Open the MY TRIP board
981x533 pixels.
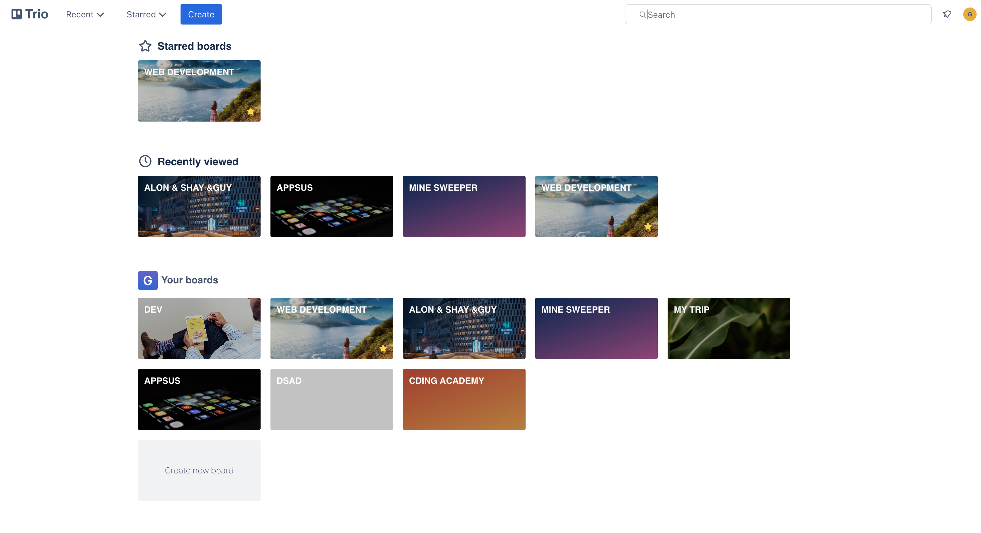coord(729,328)
